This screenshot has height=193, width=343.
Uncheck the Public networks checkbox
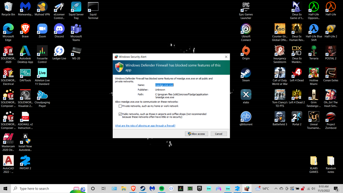pos(120,114)
